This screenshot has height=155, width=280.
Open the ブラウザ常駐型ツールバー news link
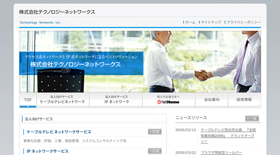(221, 153)
